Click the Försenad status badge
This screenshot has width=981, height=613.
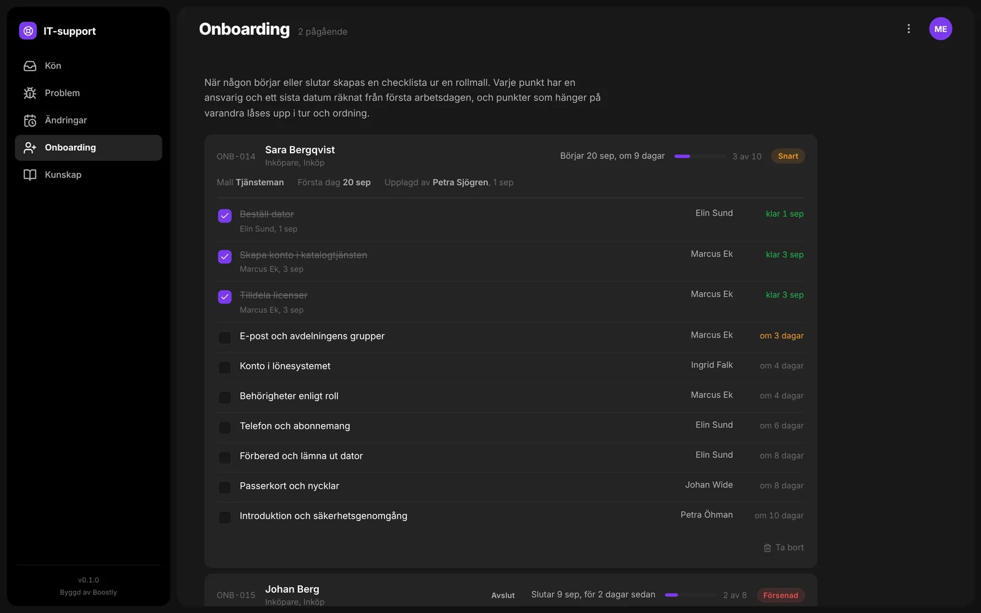pyautogui.click(x=781, y=595)
